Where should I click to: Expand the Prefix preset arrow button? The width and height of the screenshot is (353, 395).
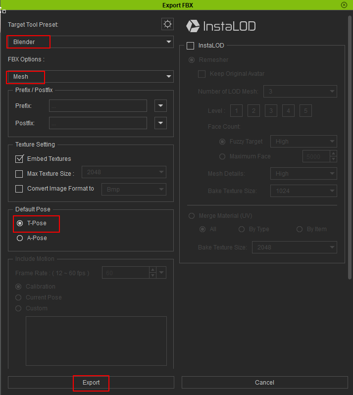[160, 105]
